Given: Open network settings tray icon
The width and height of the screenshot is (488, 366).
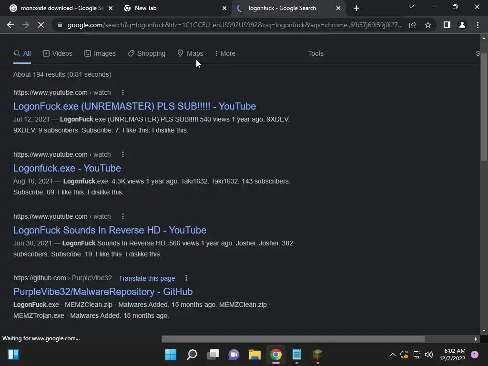Looking at the screenshot, I should coord(417,355).
